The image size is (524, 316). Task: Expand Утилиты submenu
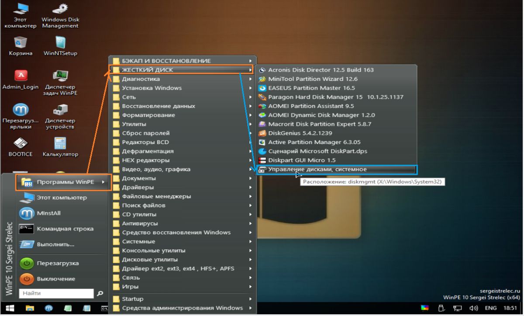pos(182,124)
